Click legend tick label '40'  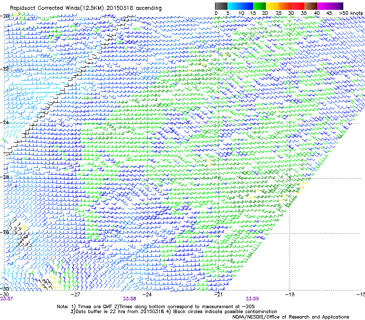(x=317, y=13)
